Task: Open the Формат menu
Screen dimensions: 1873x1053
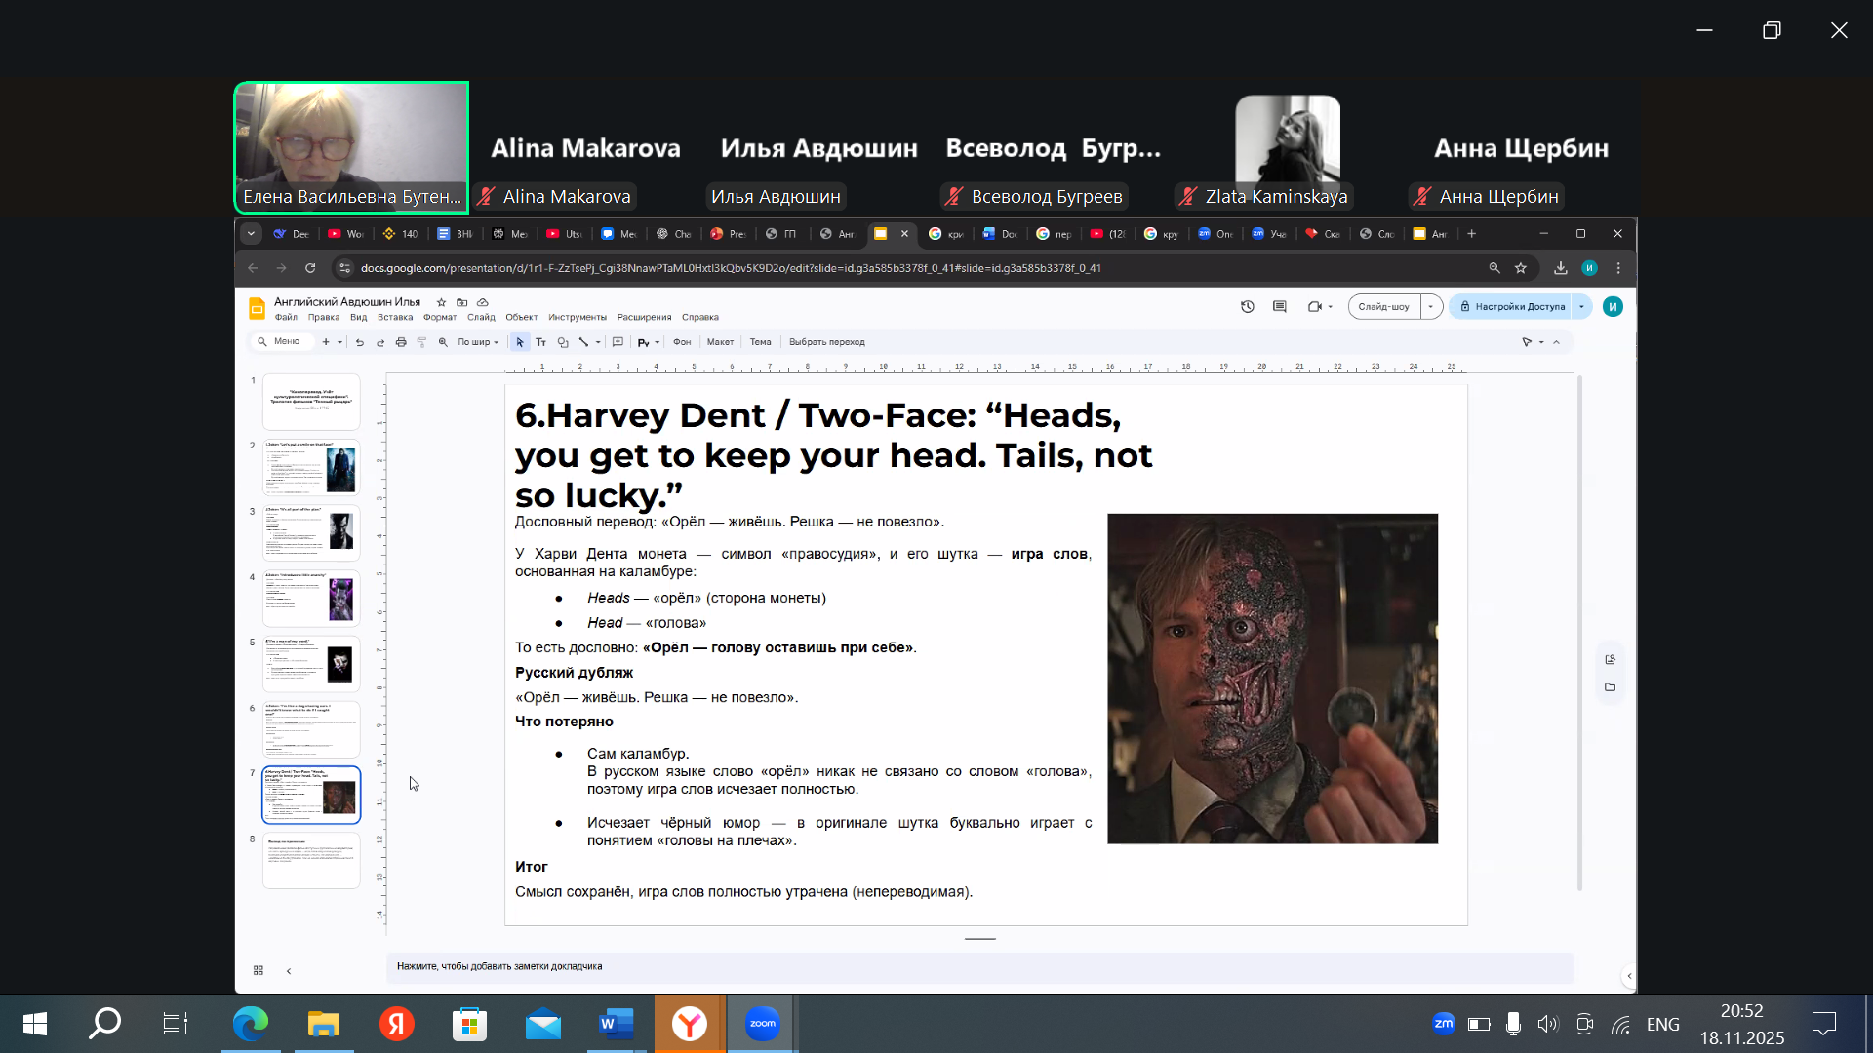Action: click(x=439, y=317)
